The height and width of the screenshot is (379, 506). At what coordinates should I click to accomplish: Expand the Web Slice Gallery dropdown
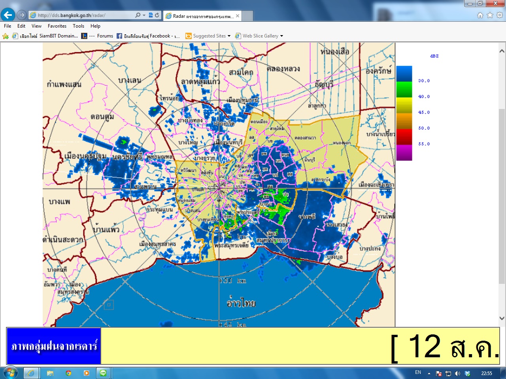pyautogui.click(x=281, y=36)
